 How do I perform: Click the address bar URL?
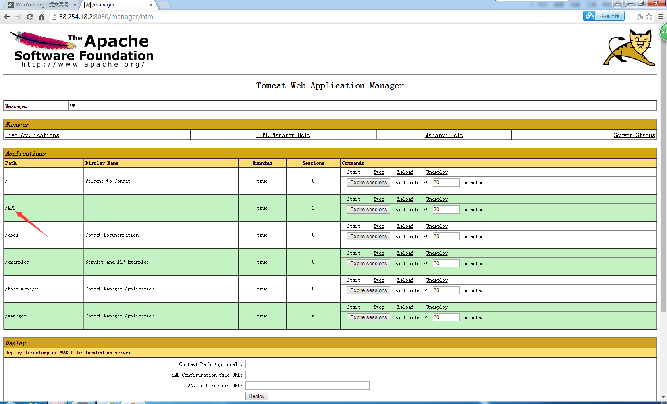[x=107, y=17]
